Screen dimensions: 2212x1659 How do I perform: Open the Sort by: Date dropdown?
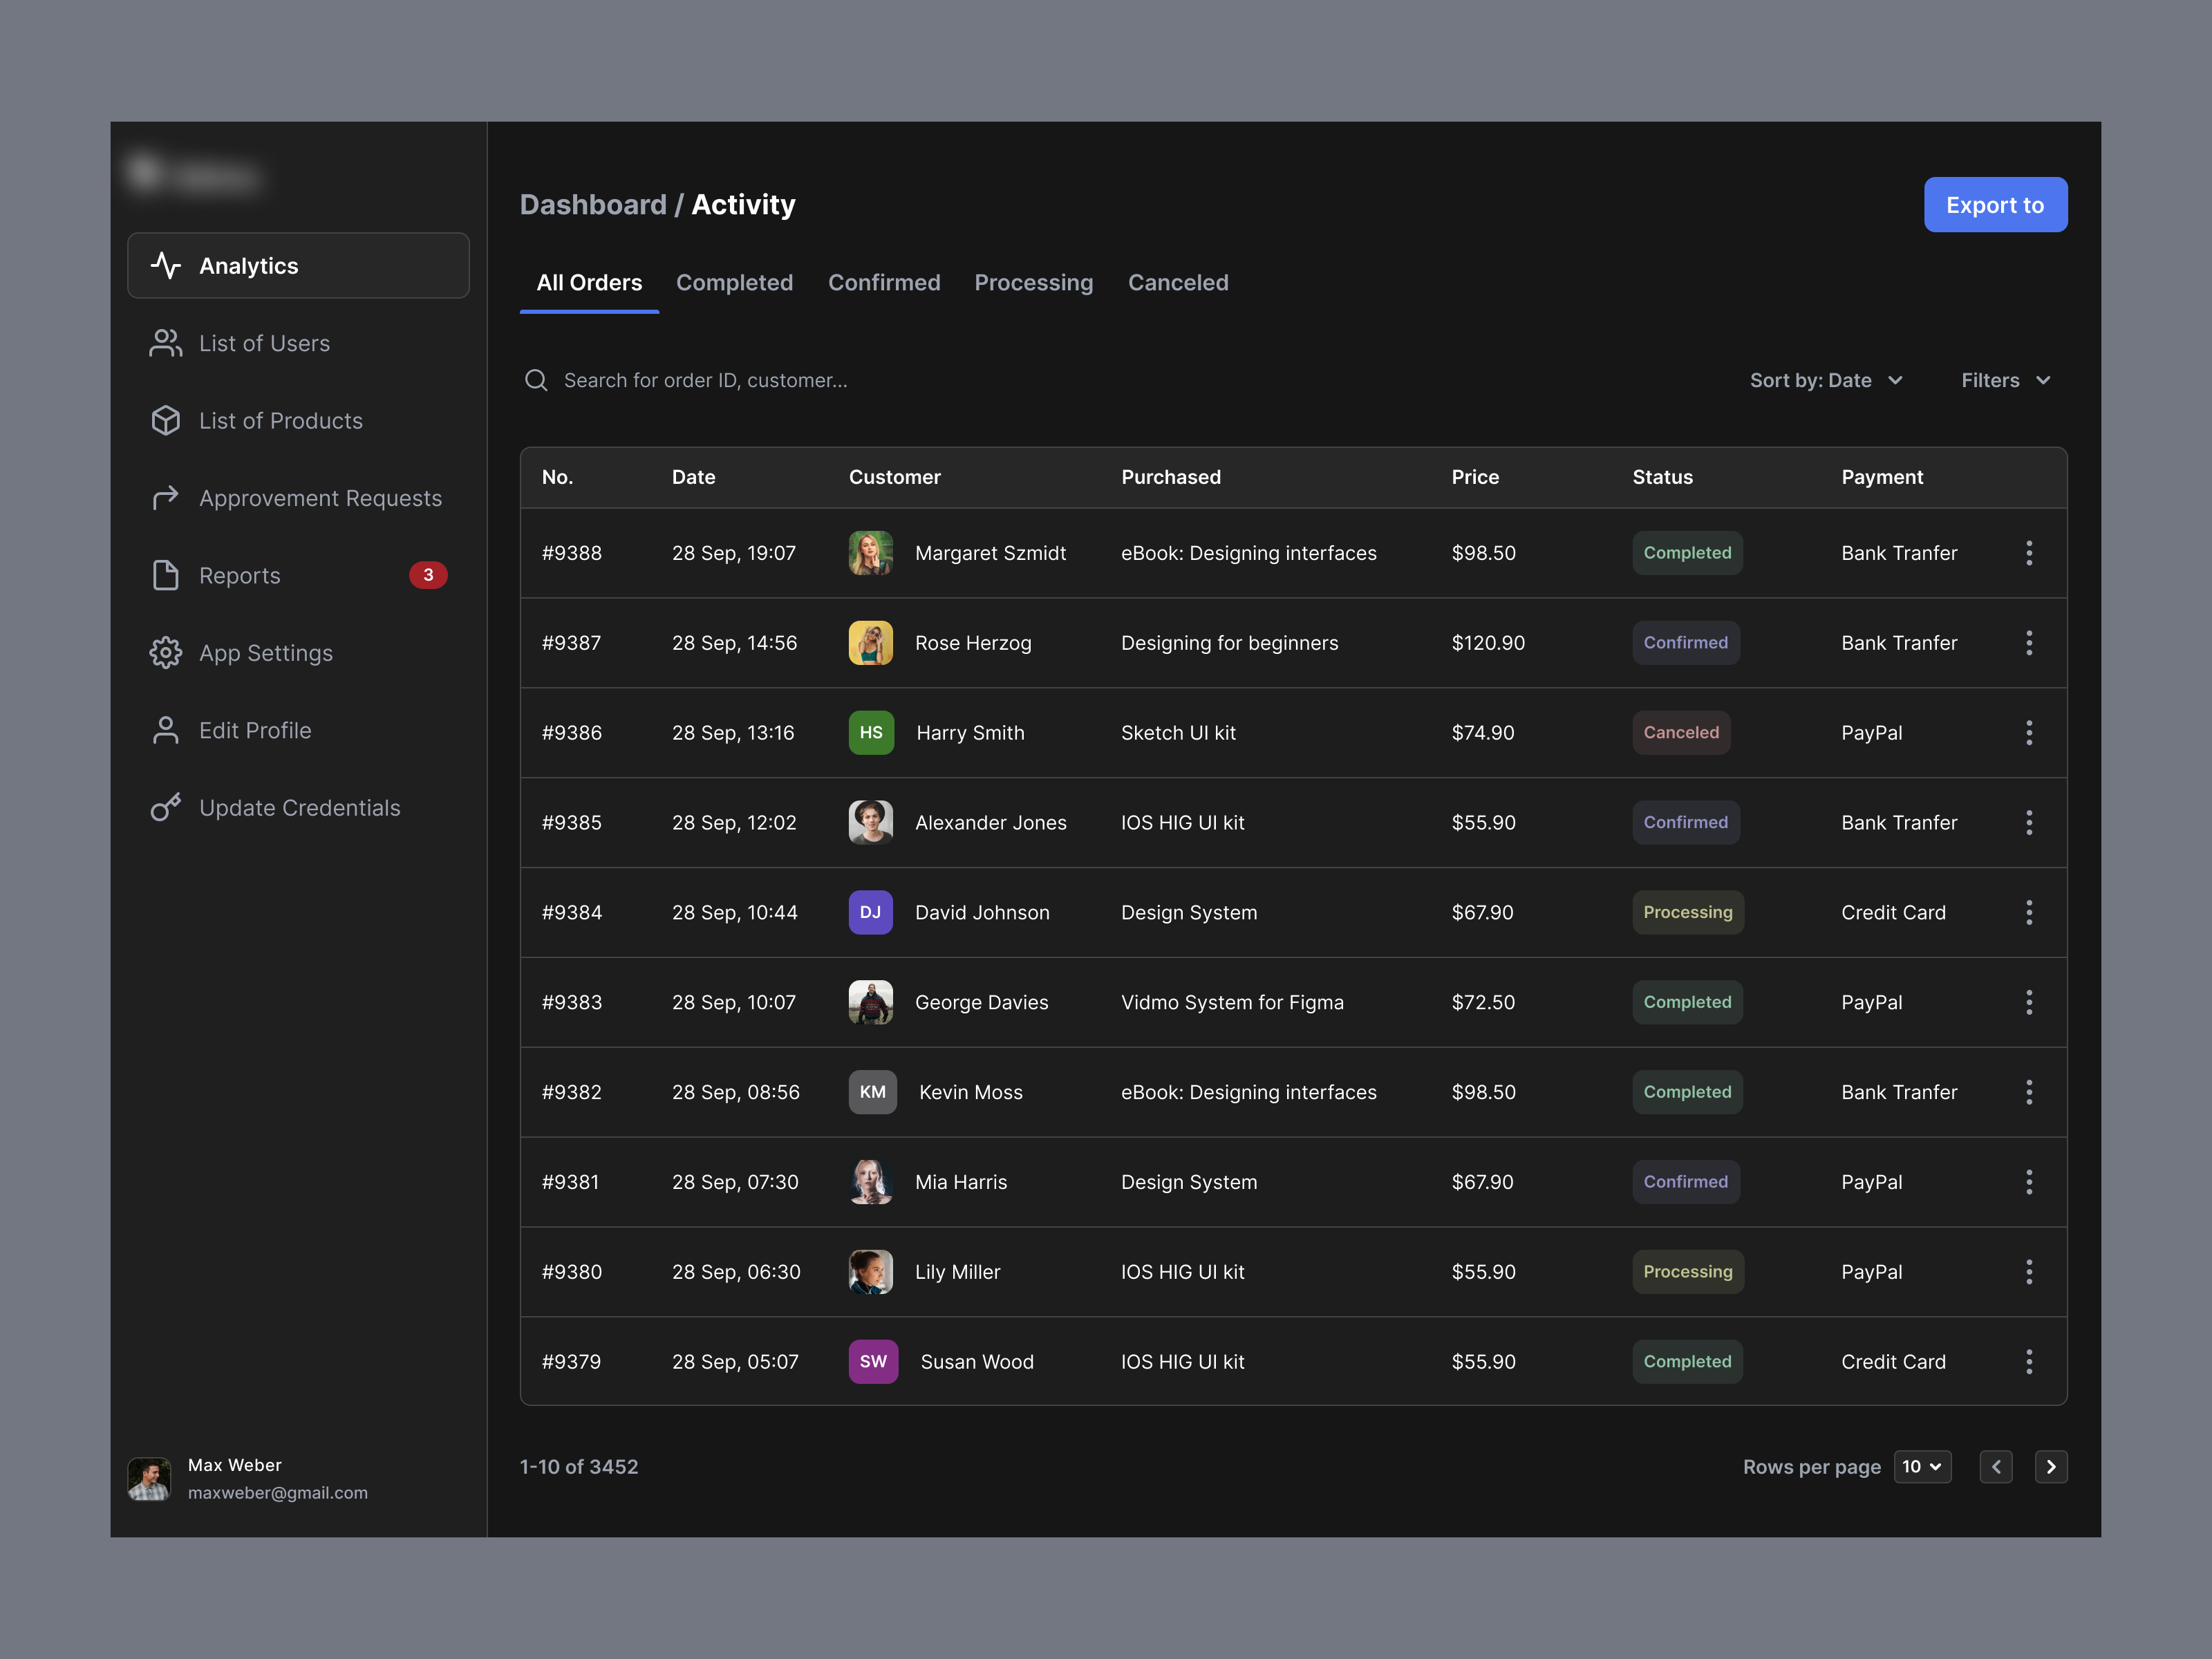(x=1825, y=380)
